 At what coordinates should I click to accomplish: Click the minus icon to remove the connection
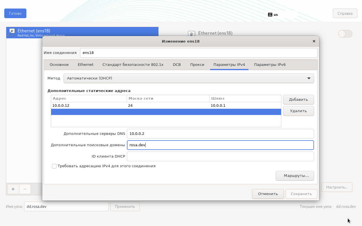pyautogui.click(x=25, y=189)
